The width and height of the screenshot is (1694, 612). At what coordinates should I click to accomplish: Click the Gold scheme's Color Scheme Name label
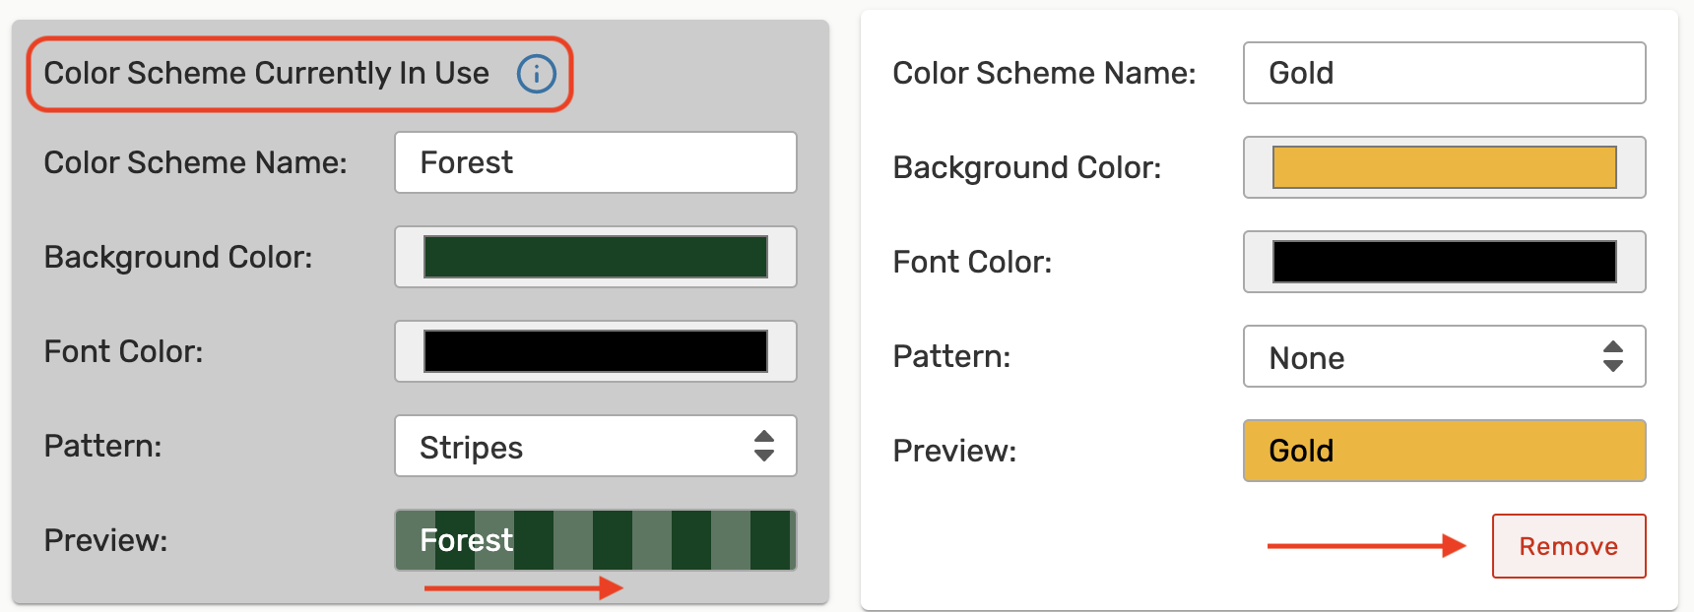point(1044,73)
